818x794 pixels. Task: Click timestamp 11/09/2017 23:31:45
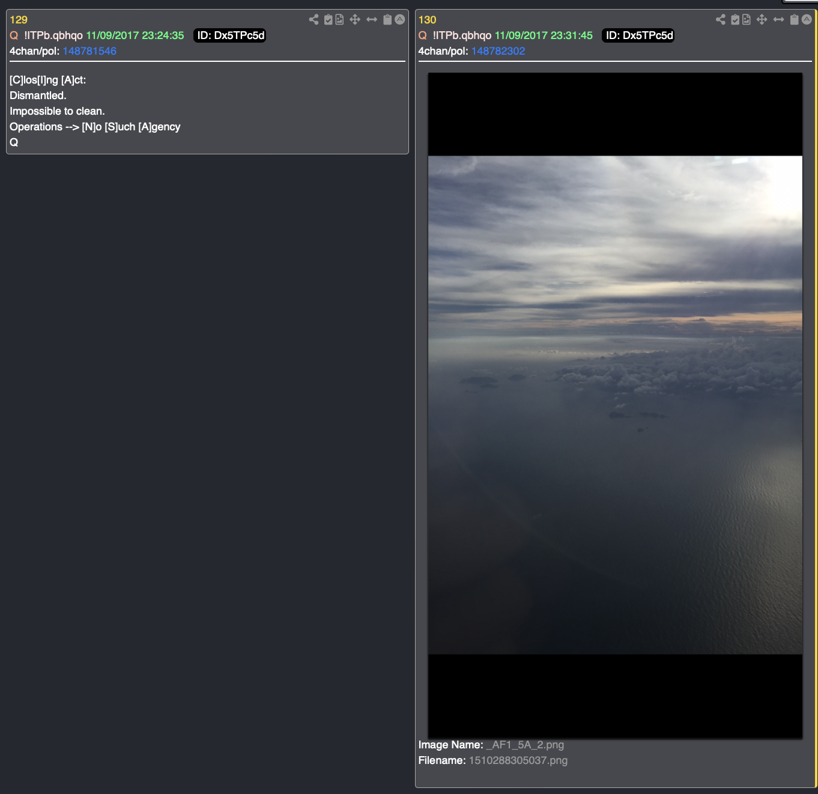(x=544, y=35)
